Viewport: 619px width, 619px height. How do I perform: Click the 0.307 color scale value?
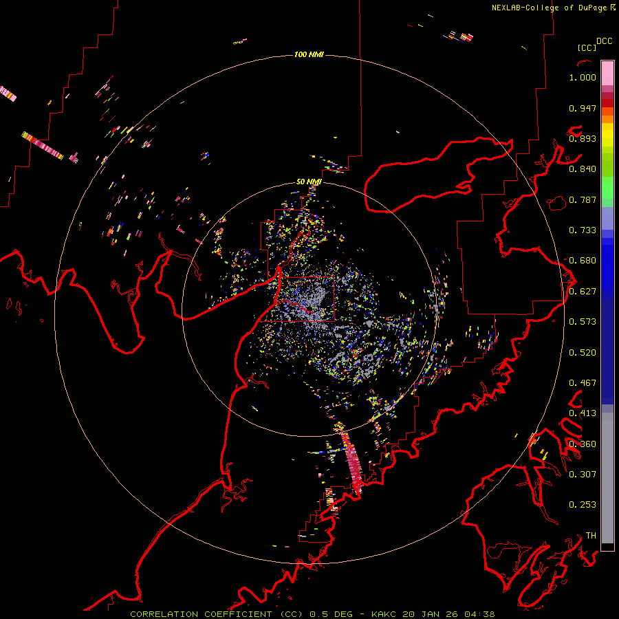coord(583,475)
